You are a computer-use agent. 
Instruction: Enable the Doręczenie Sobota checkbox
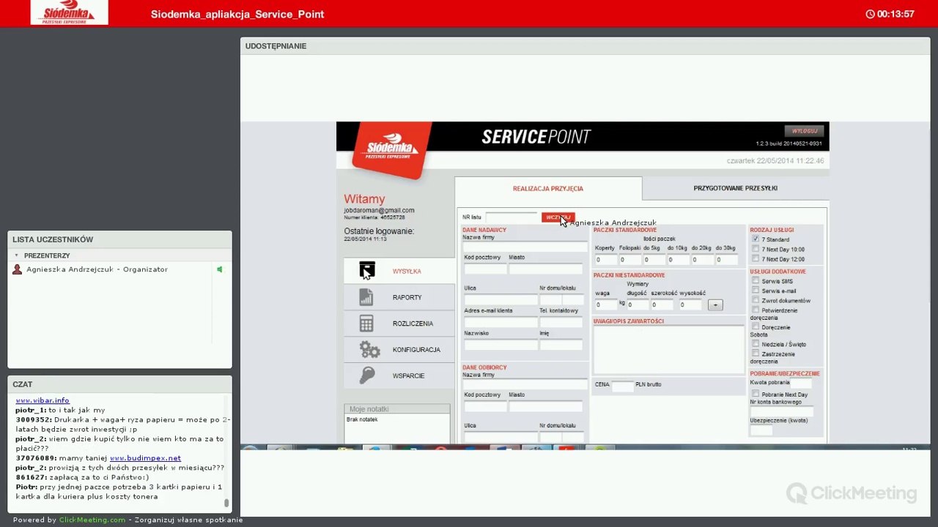(756, 326)
